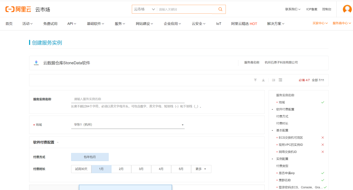Select the 试用30天 payment duration option

pos(81,169)
